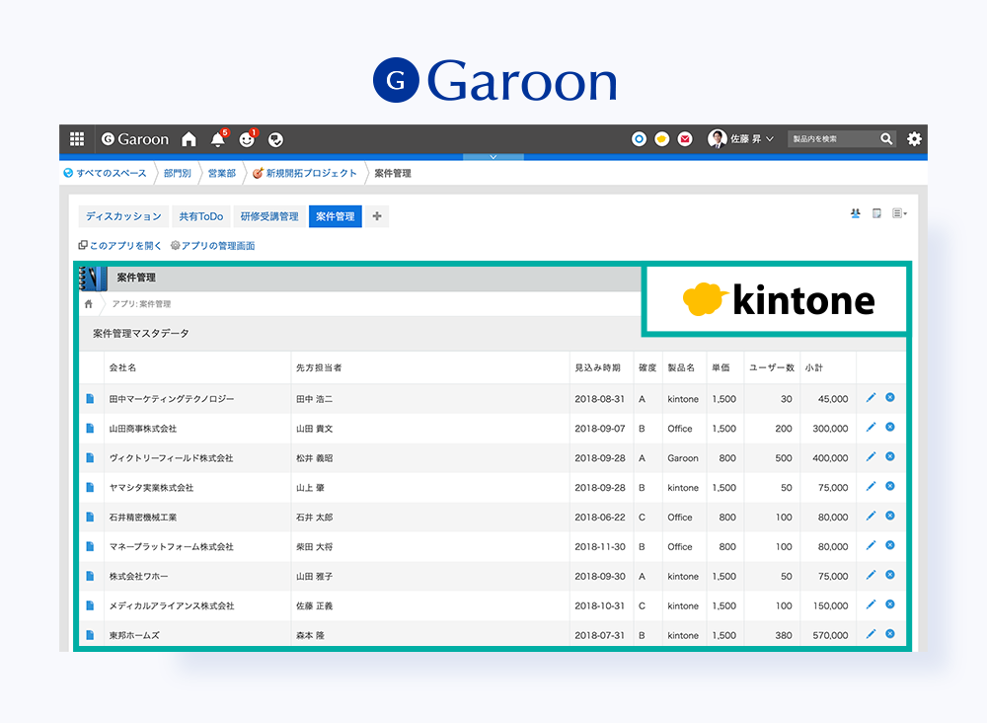
Task: Add a new tab with plus button
Action: tap(377, 216)
